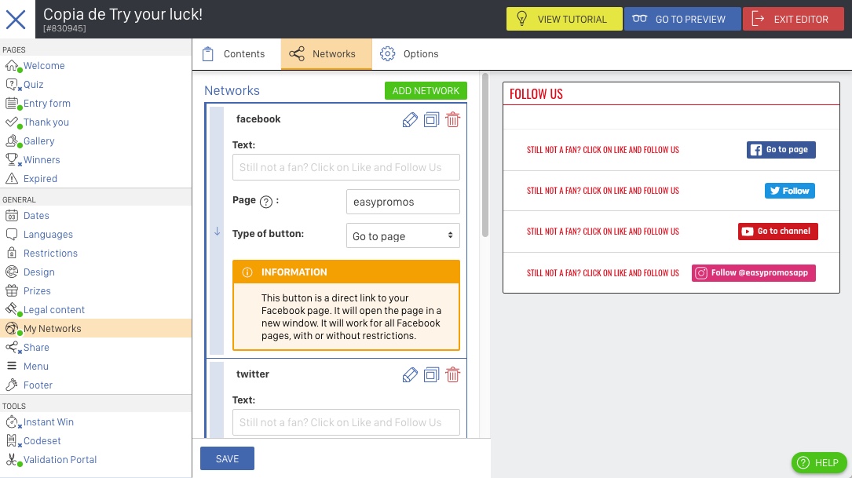Viewport: 852px width, 478px height.
Task: Click the down arrow to move facebook network
Action: pyautogui.click(x=217, y=232)
